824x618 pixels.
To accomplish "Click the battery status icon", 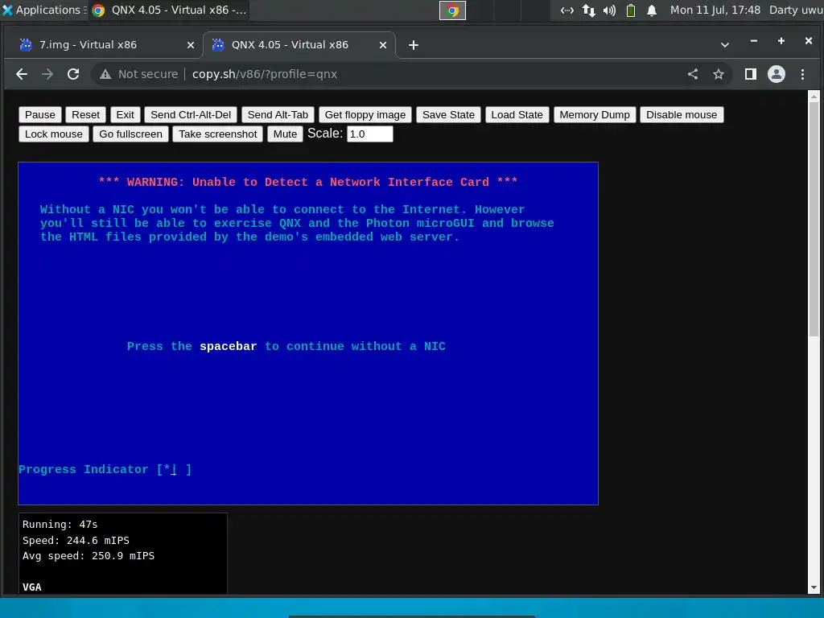I will tap(631, 10).
